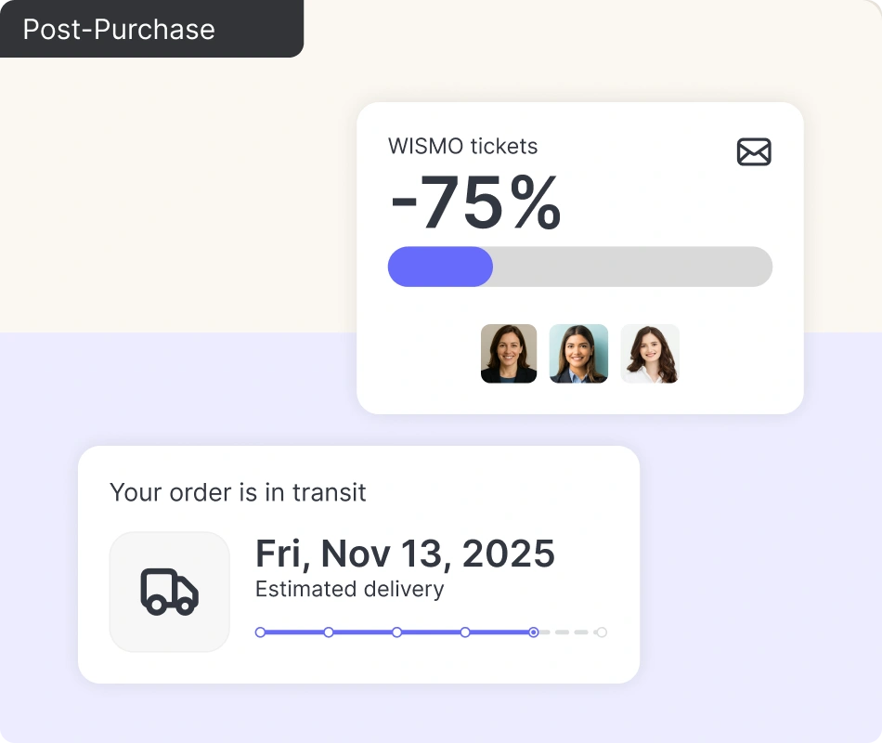Click the Estimated delivery text
Image resolution: width=882 pixels, height=743 pixels.
pyautogui.click(x=349, y=589)
